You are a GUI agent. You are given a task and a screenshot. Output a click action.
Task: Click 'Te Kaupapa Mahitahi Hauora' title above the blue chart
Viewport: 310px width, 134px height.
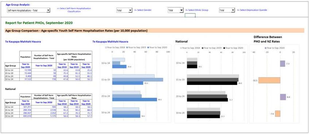pos(110,42)
